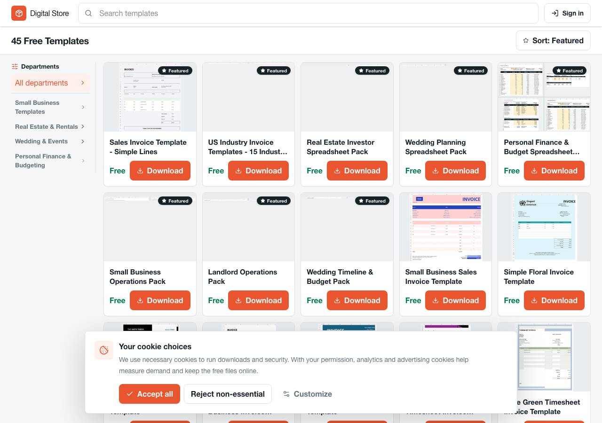
Task: Download Sales Invoice Template - Simple Lines
Action: pyautogui.click(x=160, y=171)
